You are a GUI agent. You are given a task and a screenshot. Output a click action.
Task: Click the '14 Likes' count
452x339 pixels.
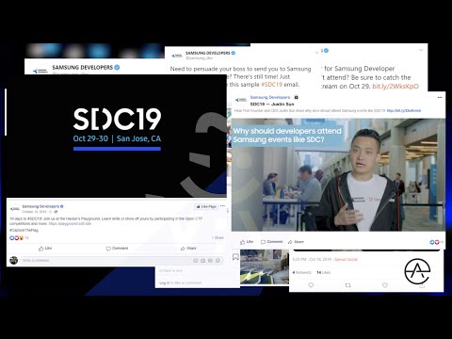[324, 272]
